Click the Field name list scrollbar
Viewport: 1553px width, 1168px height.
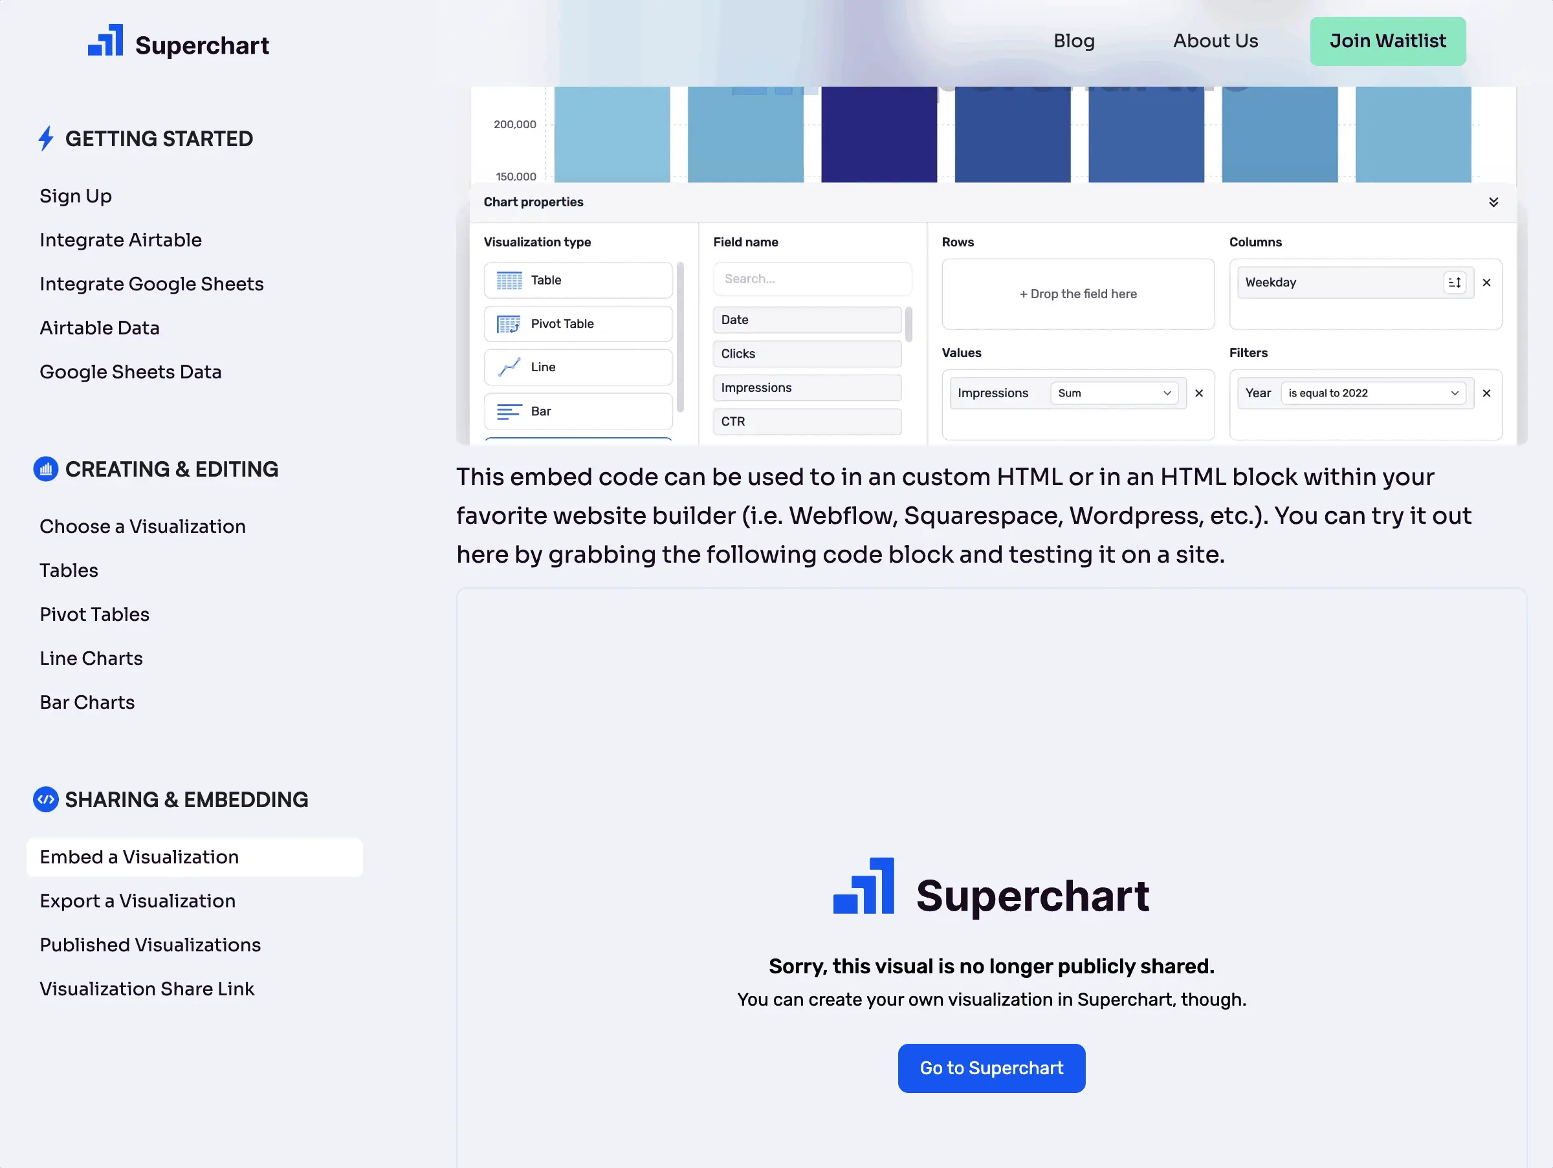909,324
